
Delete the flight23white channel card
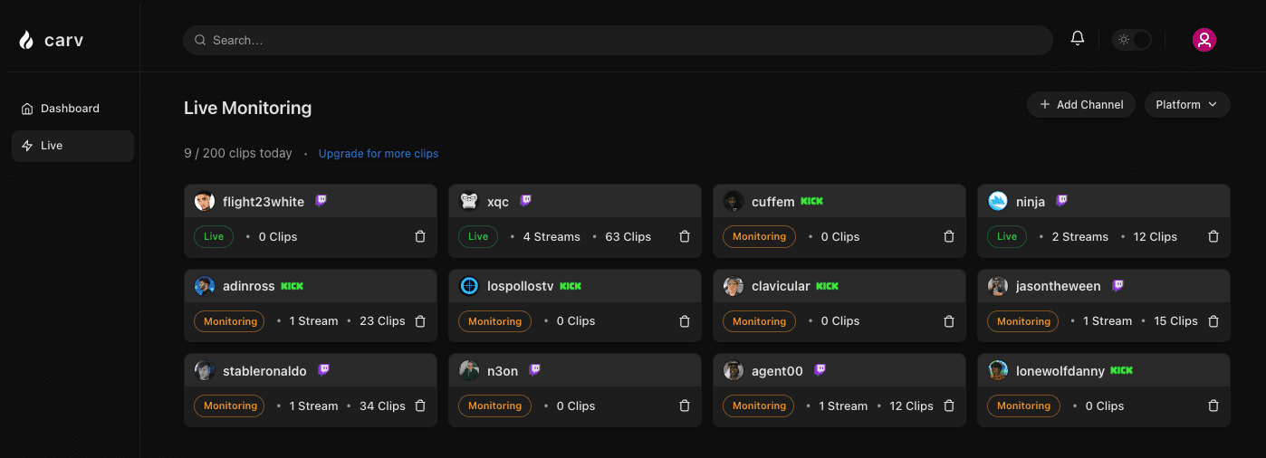point(420,236)
